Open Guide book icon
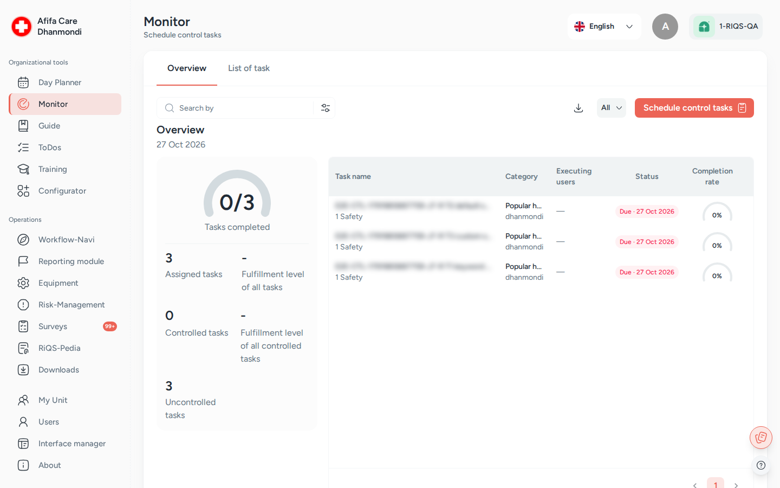This screenshot has height=488, width=780. click(x=23, y=126)
